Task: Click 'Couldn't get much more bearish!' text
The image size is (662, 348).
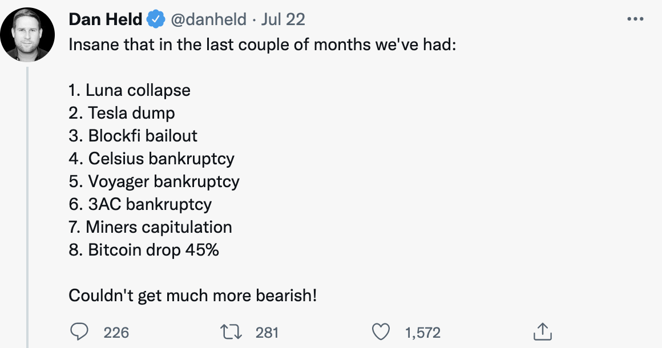Action: coord(192,296)
